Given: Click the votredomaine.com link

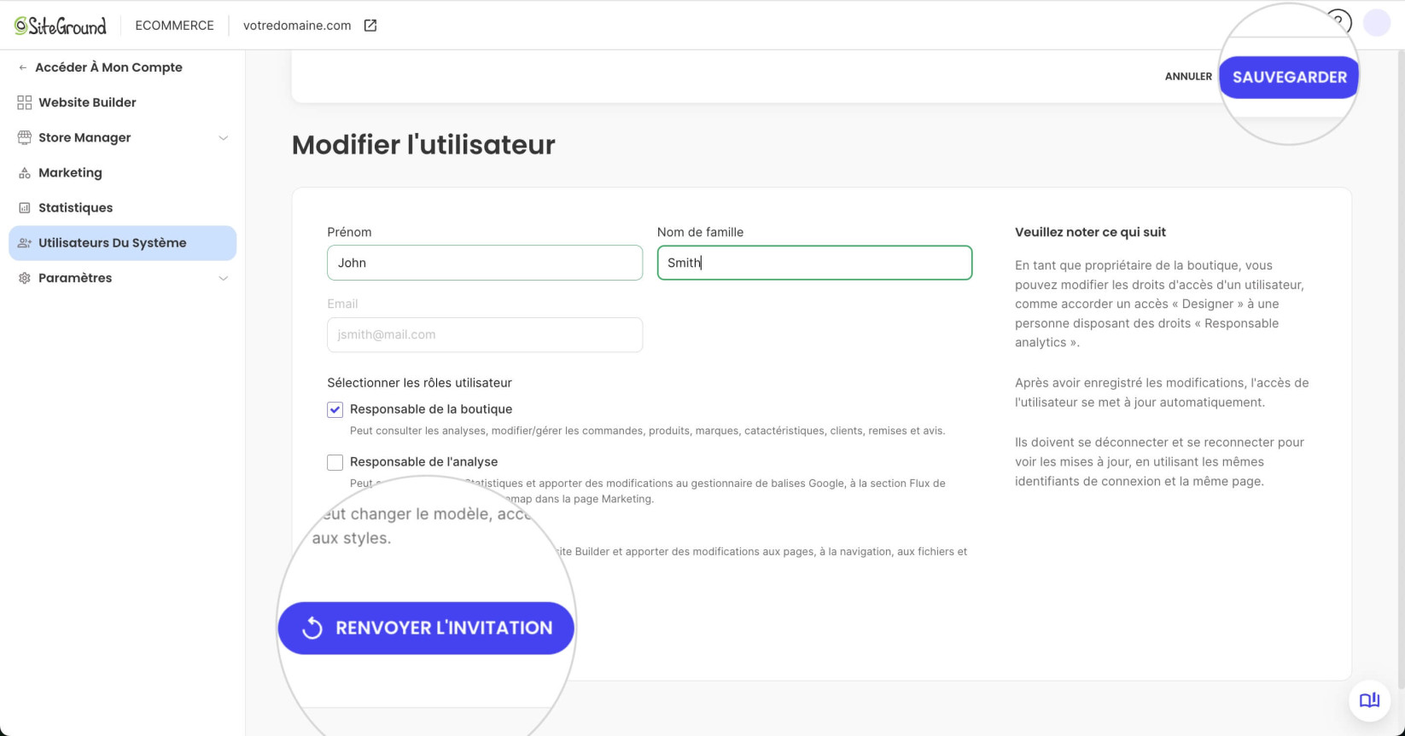Looking at the screenshot, I should point(297,26).
